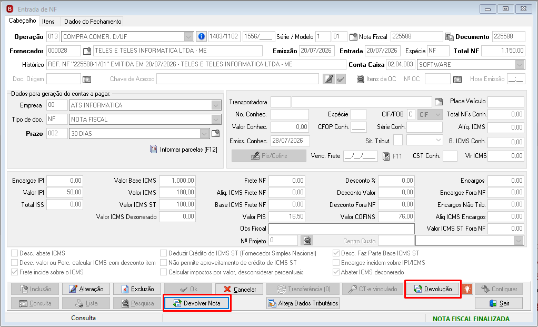This screenshot has height=327, width=538.
Task: Click the Venc. Frete F11 calendar icon
Action: click(386, 156)
